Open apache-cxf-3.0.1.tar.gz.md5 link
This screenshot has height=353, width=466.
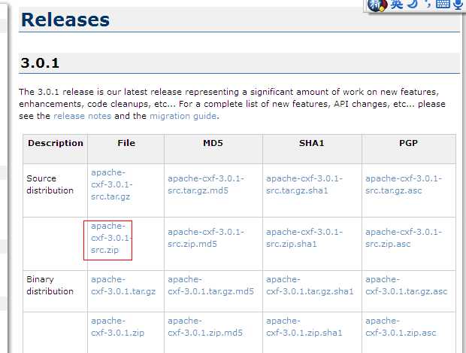tap(210, 285)
